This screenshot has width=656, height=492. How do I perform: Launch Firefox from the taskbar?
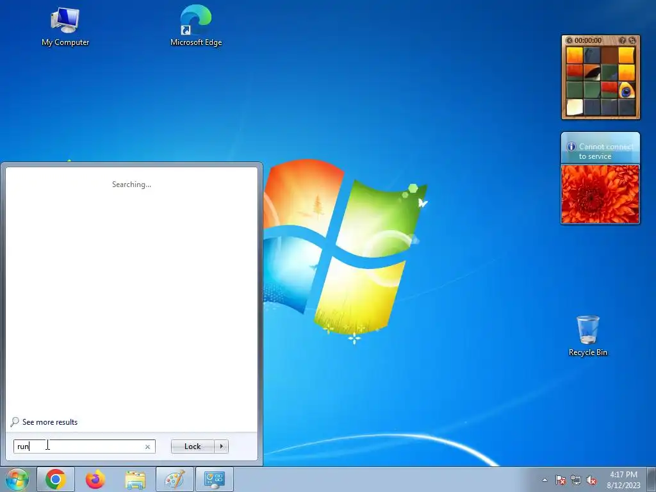95,479
